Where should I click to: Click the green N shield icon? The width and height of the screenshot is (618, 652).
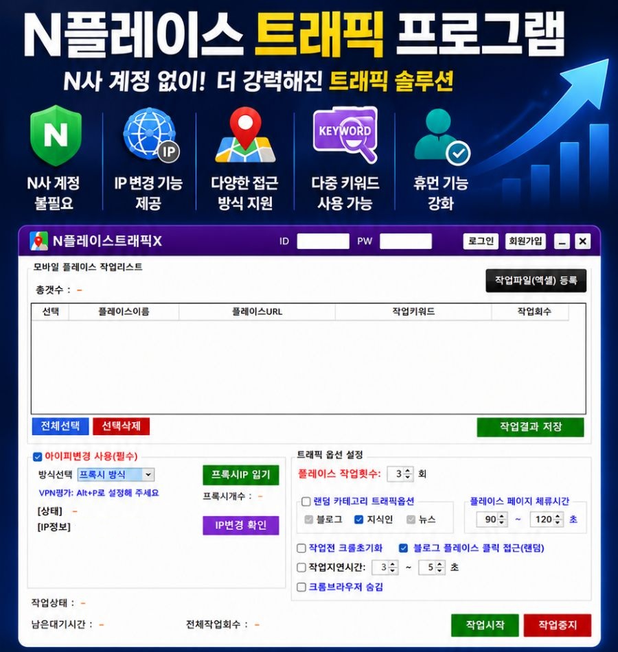(56, 136)
